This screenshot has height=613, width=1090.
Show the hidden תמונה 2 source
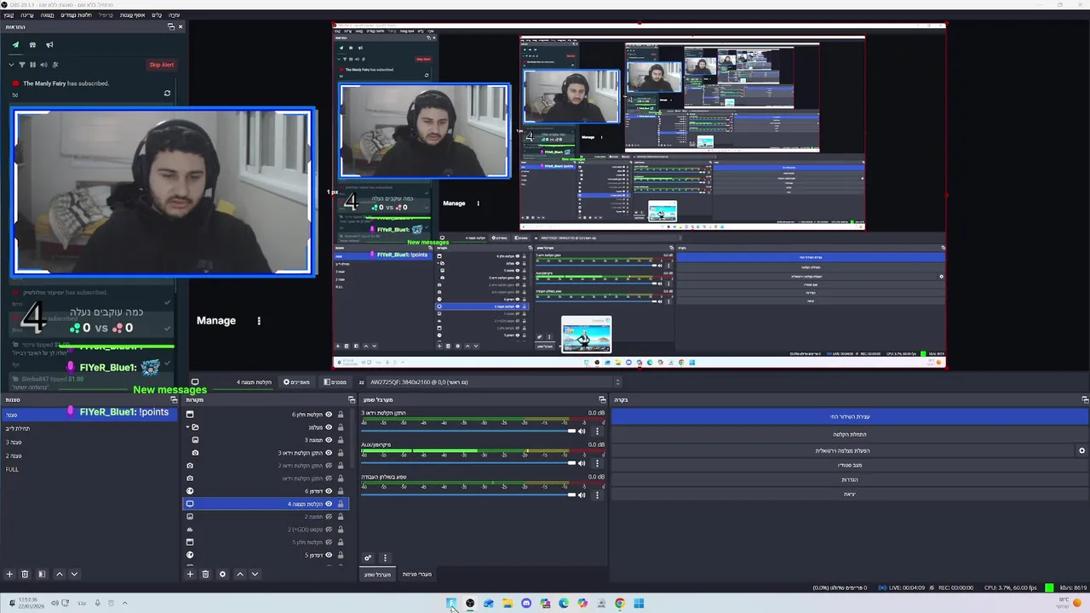[x=329, y=517]
